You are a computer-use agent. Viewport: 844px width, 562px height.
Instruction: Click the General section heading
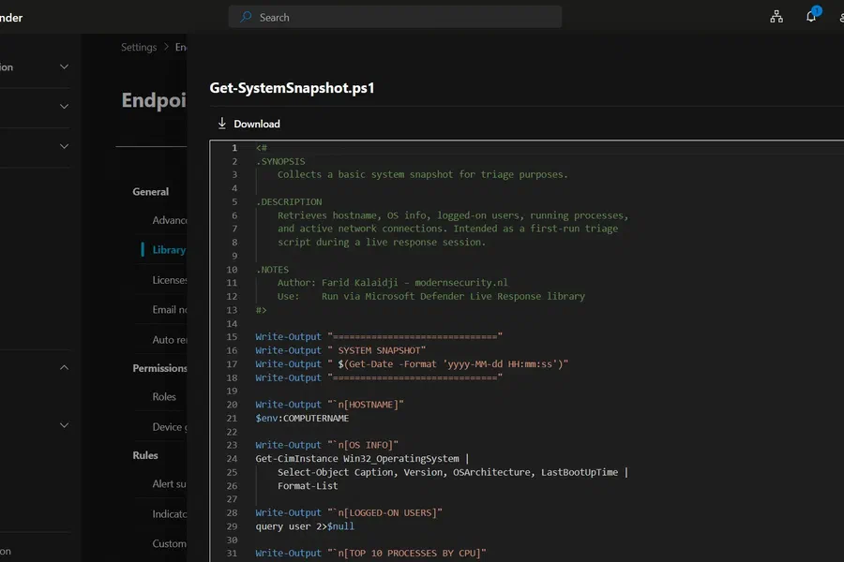tap(151, 192)
